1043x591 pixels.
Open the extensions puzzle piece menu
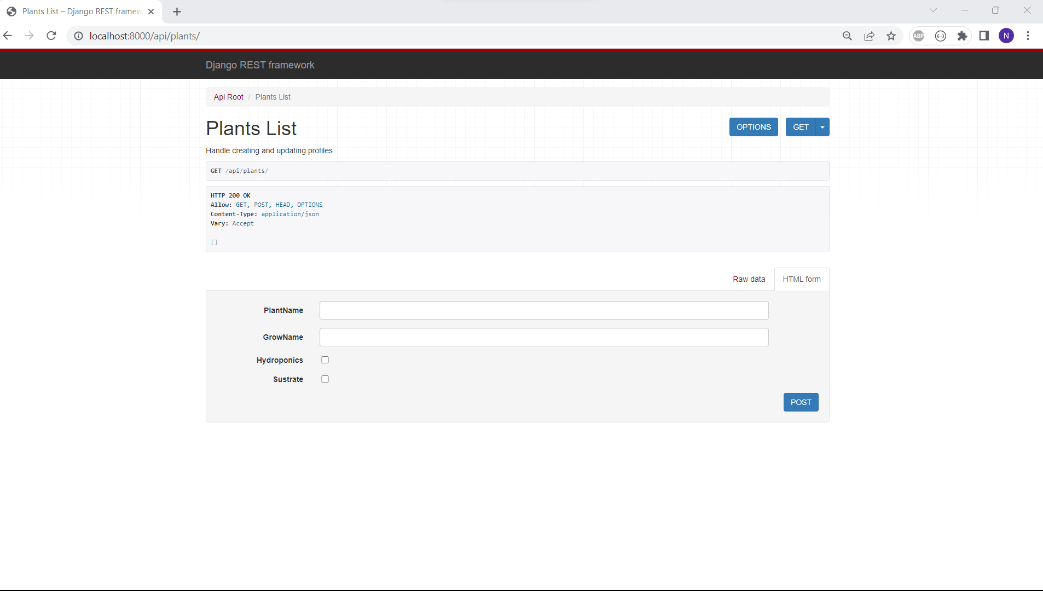pyautogui.click(x=962, y=36)
